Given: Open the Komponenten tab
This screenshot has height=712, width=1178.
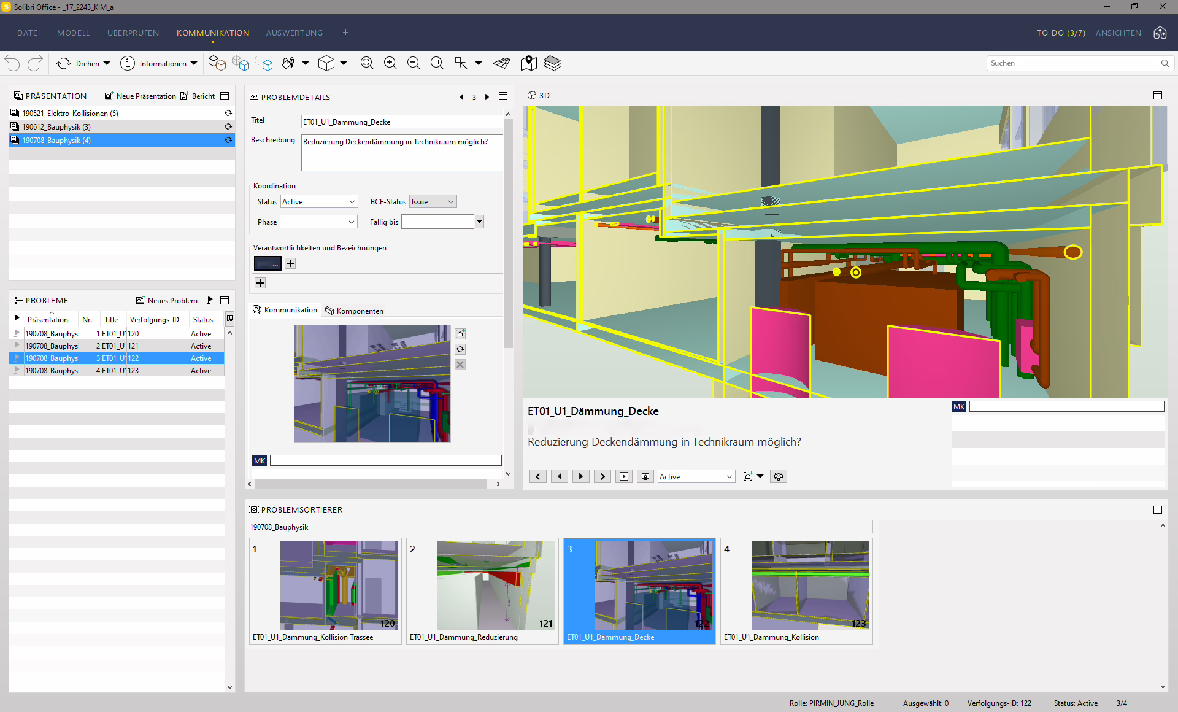Looking at the screenshot, I should pyautogui.click(x=355, y=311).
